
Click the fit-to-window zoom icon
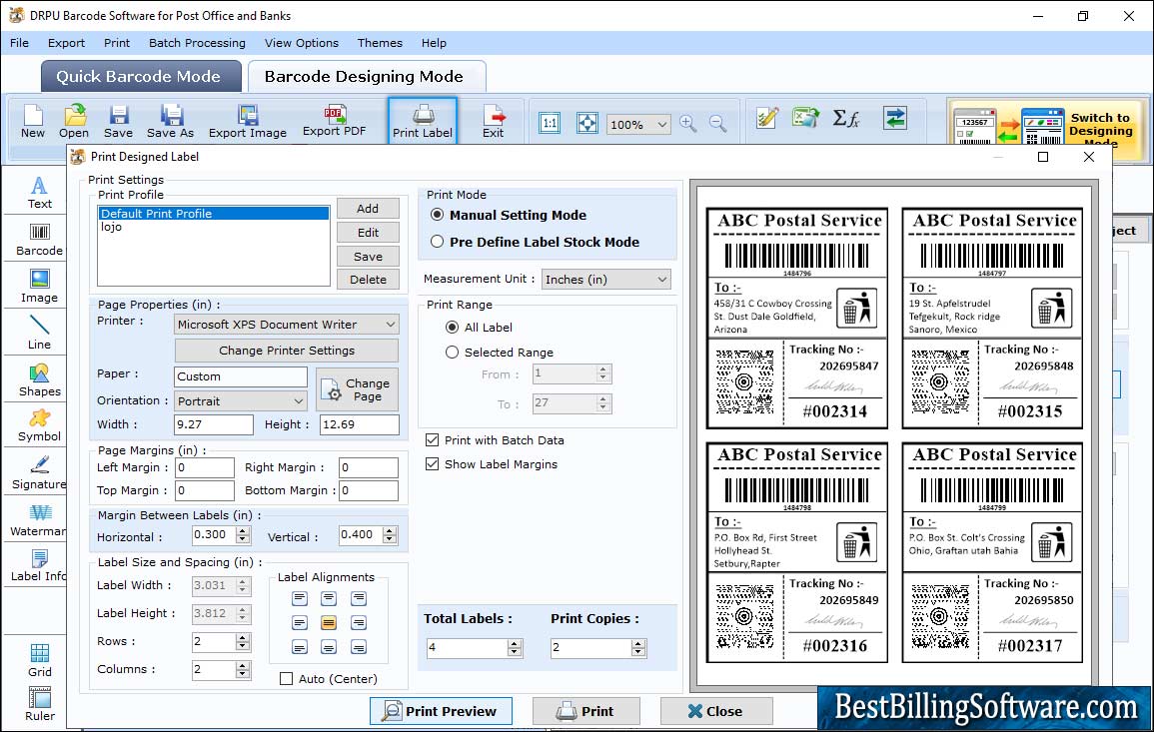pos(587,123)
